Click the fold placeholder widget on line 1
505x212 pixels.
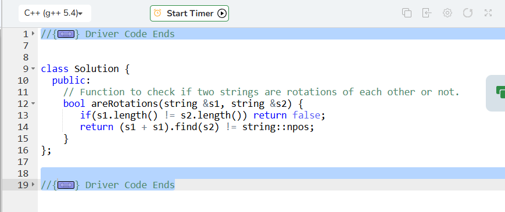[x=66, y=34]
